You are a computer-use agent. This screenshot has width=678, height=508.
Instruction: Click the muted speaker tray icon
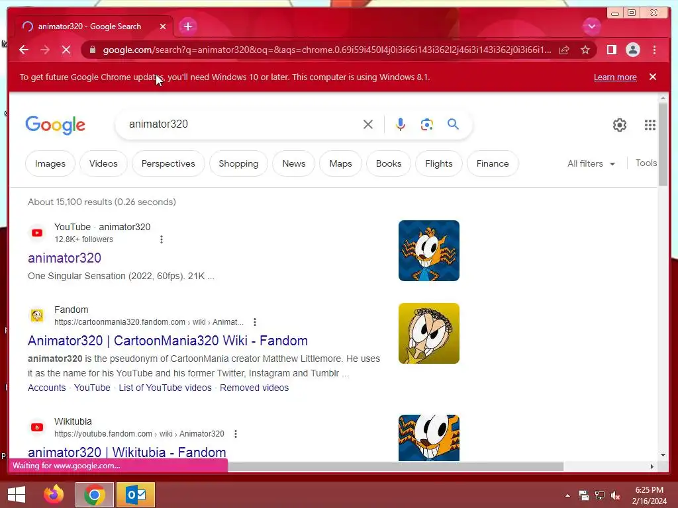click(616, 495)
